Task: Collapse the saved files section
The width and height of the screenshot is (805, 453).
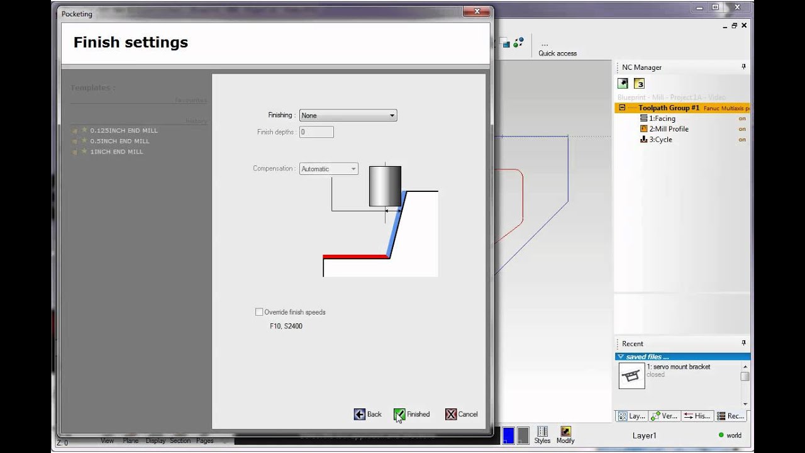Action: pos(620,357)
